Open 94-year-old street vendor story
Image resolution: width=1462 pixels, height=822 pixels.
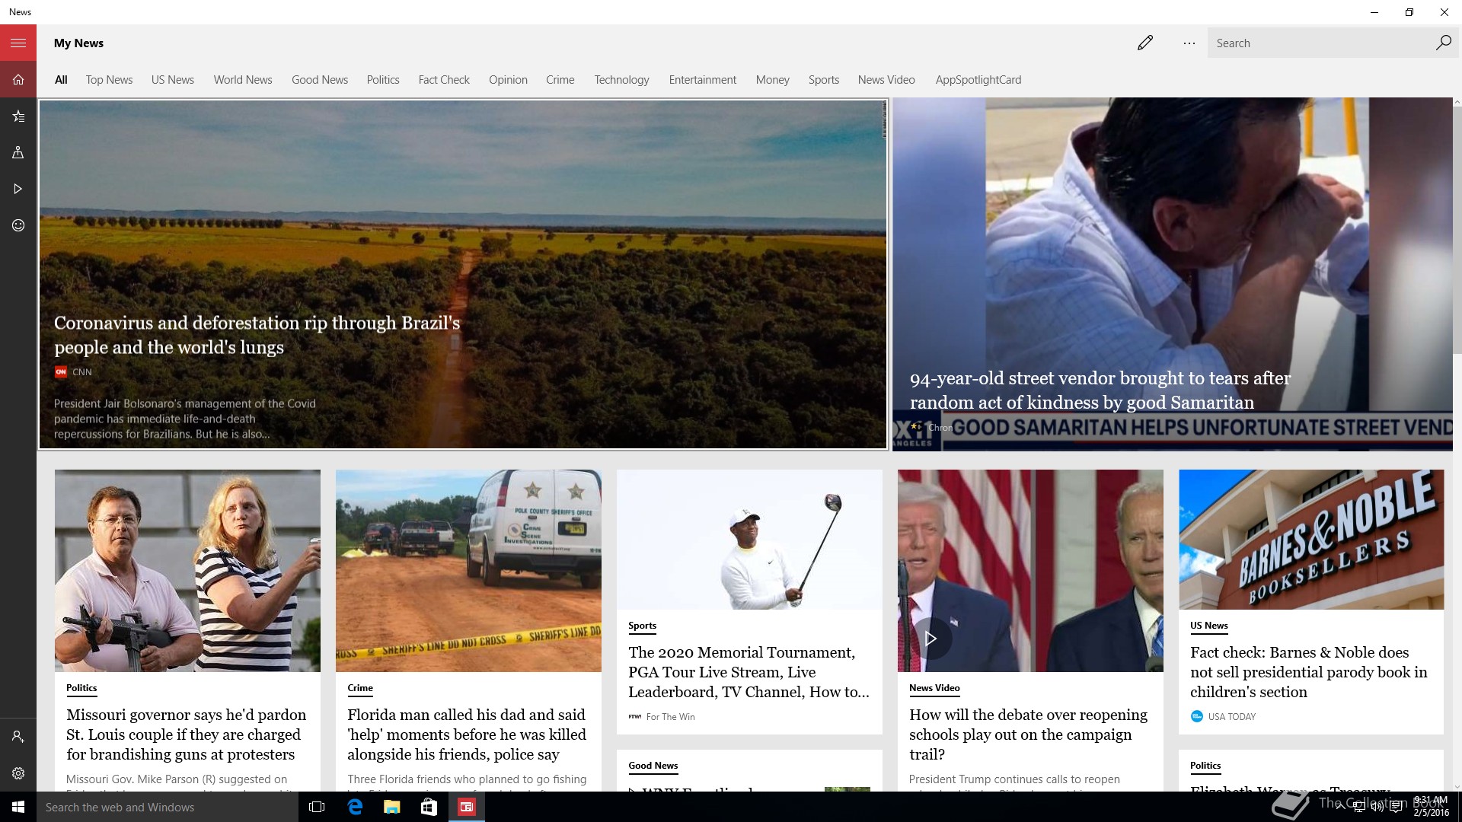[1100, 390]
